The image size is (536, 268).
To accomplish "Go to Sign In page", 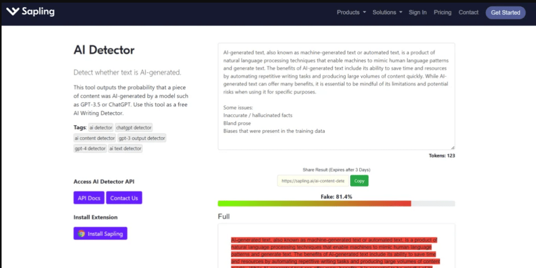I will [x=417, y=13].
